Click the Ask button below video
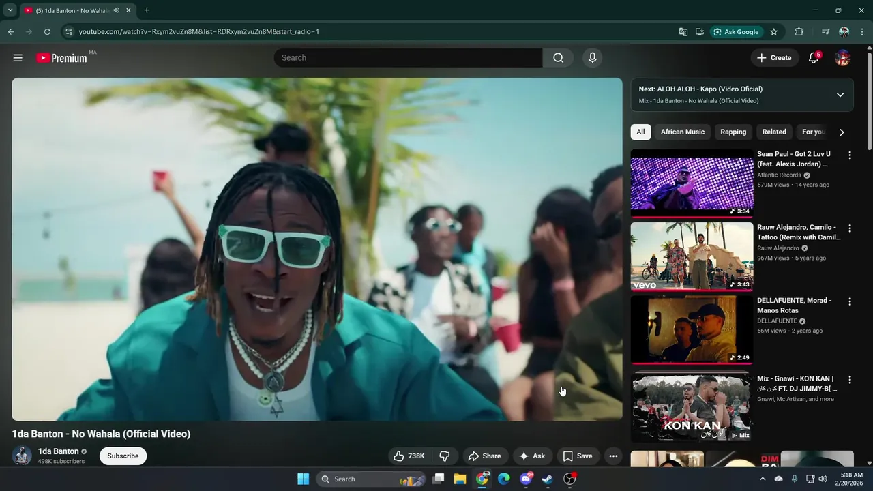 pos(532,456)
